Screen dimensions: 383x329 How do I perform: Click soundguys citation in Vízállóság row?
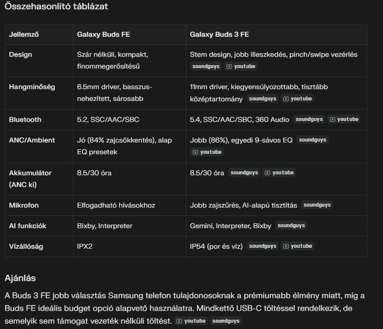[x=262, y=246]
